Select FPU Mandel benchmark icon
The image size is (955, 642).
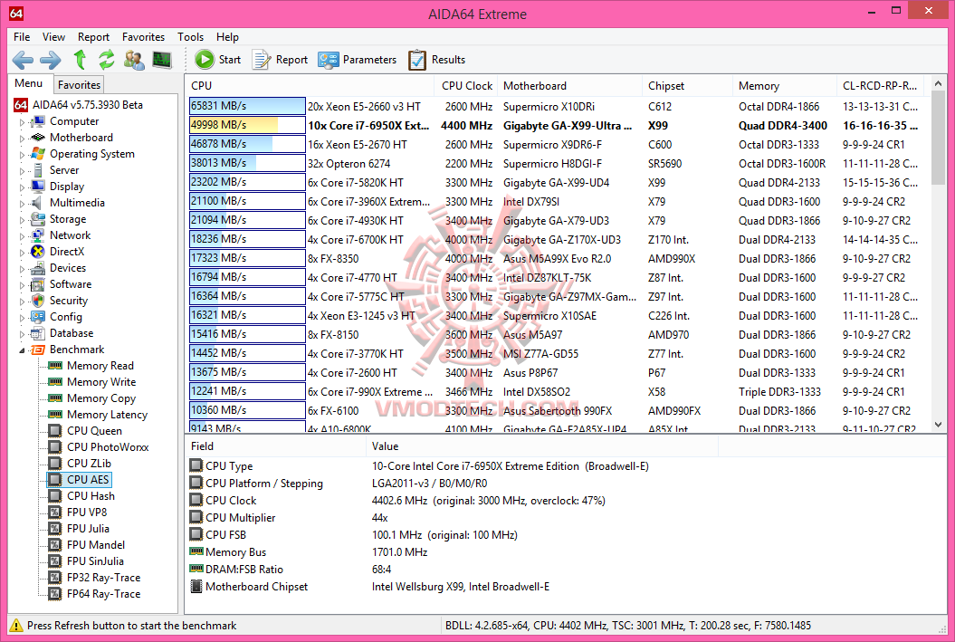[55, 545]
